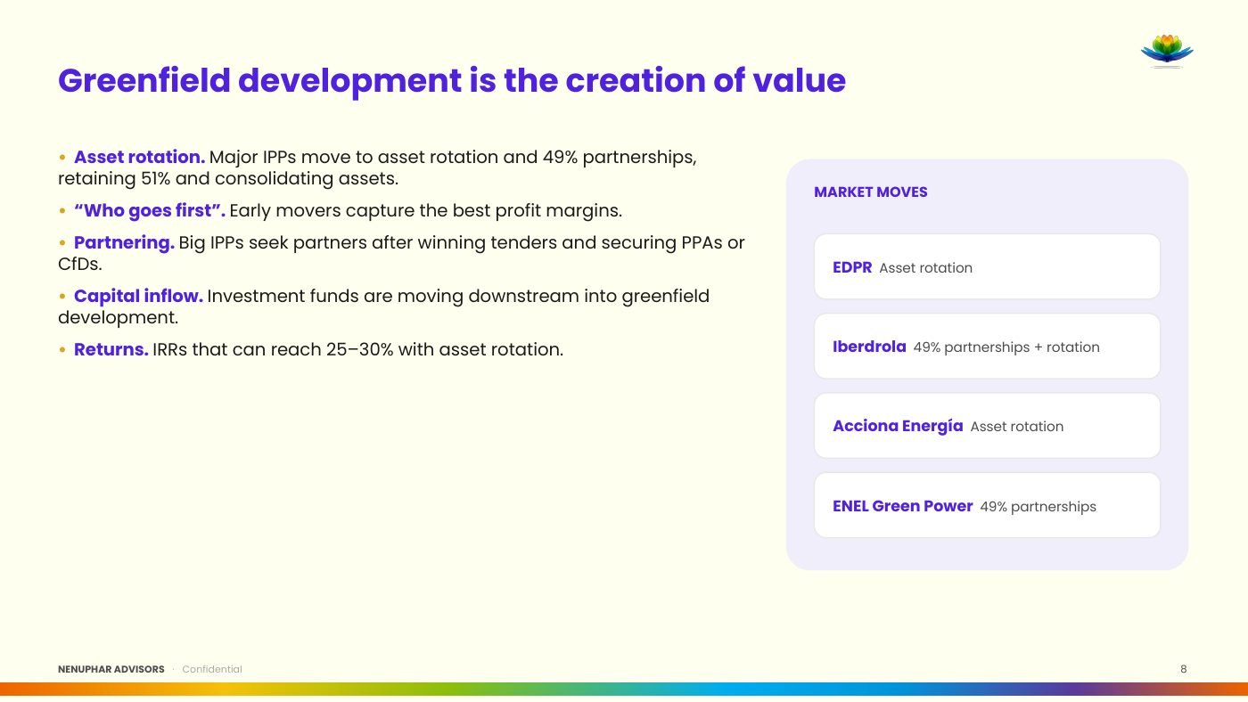Screen dimensions: 1248x702
Task: Select the Iberdrola 49% partnerships card
Action: [x=987, y=346]
